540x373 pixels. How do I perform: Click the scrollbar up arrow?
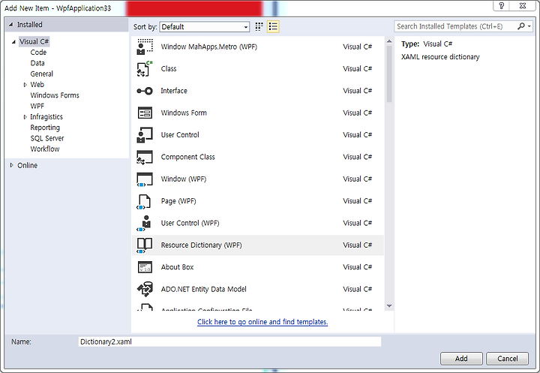[x=389, y=41]
